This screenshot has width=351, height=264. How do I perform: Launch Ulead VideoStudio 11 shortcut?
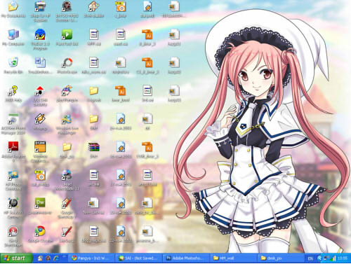[x=67, y=175]
